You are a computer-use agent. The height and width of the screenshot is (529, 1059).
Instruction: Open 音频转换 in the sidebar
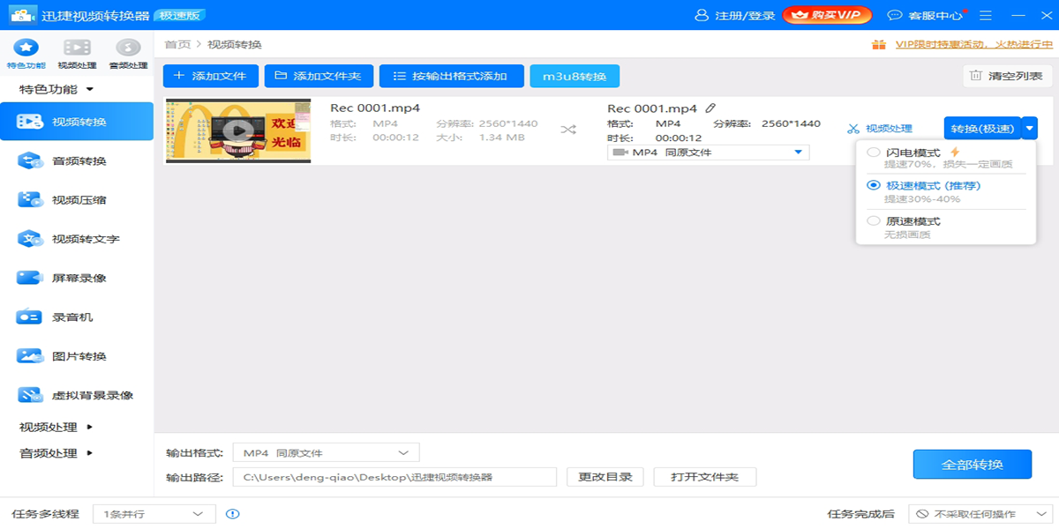coord(79,160)
